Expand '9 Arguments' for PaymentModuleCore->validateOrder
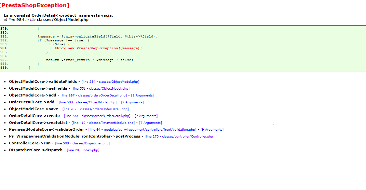This screenshot has height=190, width=366. point(212,129)
